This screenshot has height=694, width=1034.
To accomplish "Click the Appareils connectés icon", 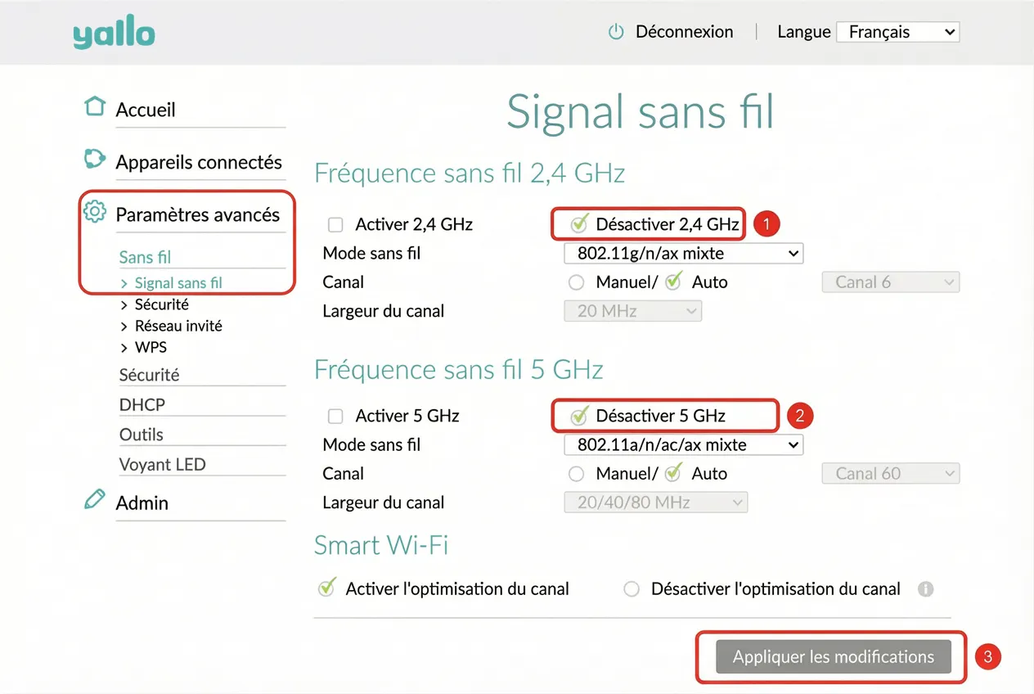I will point(95,159).
